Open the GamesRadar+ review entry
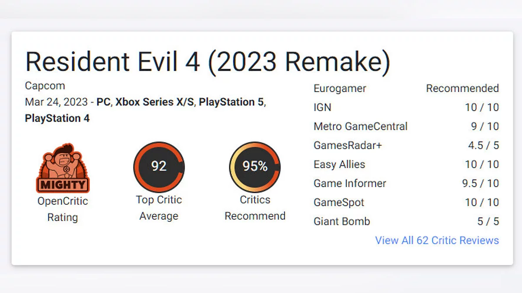The height and width of the screenshot is (293, 522). (x=348, y=145)
